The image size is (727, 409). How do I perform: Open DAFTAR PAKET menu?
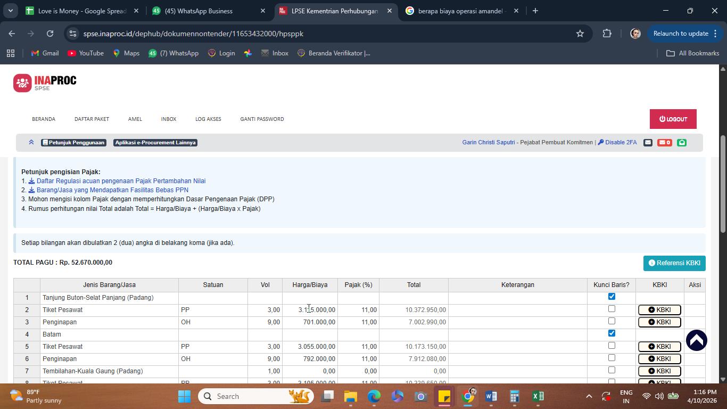[x=92, y=119]
